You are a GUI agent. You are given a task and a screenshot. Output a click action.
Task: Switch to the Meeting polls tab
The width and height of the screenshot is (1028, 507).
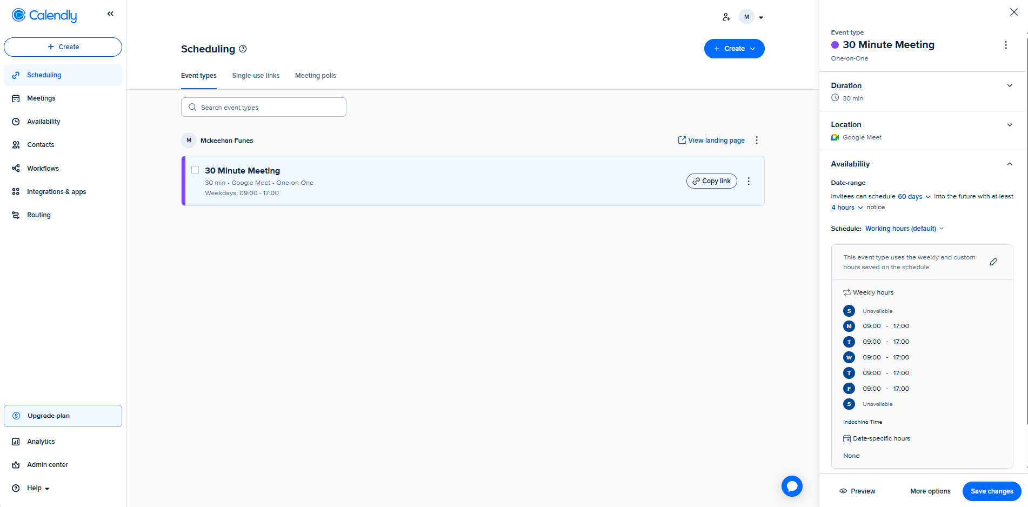pos(316,76)
